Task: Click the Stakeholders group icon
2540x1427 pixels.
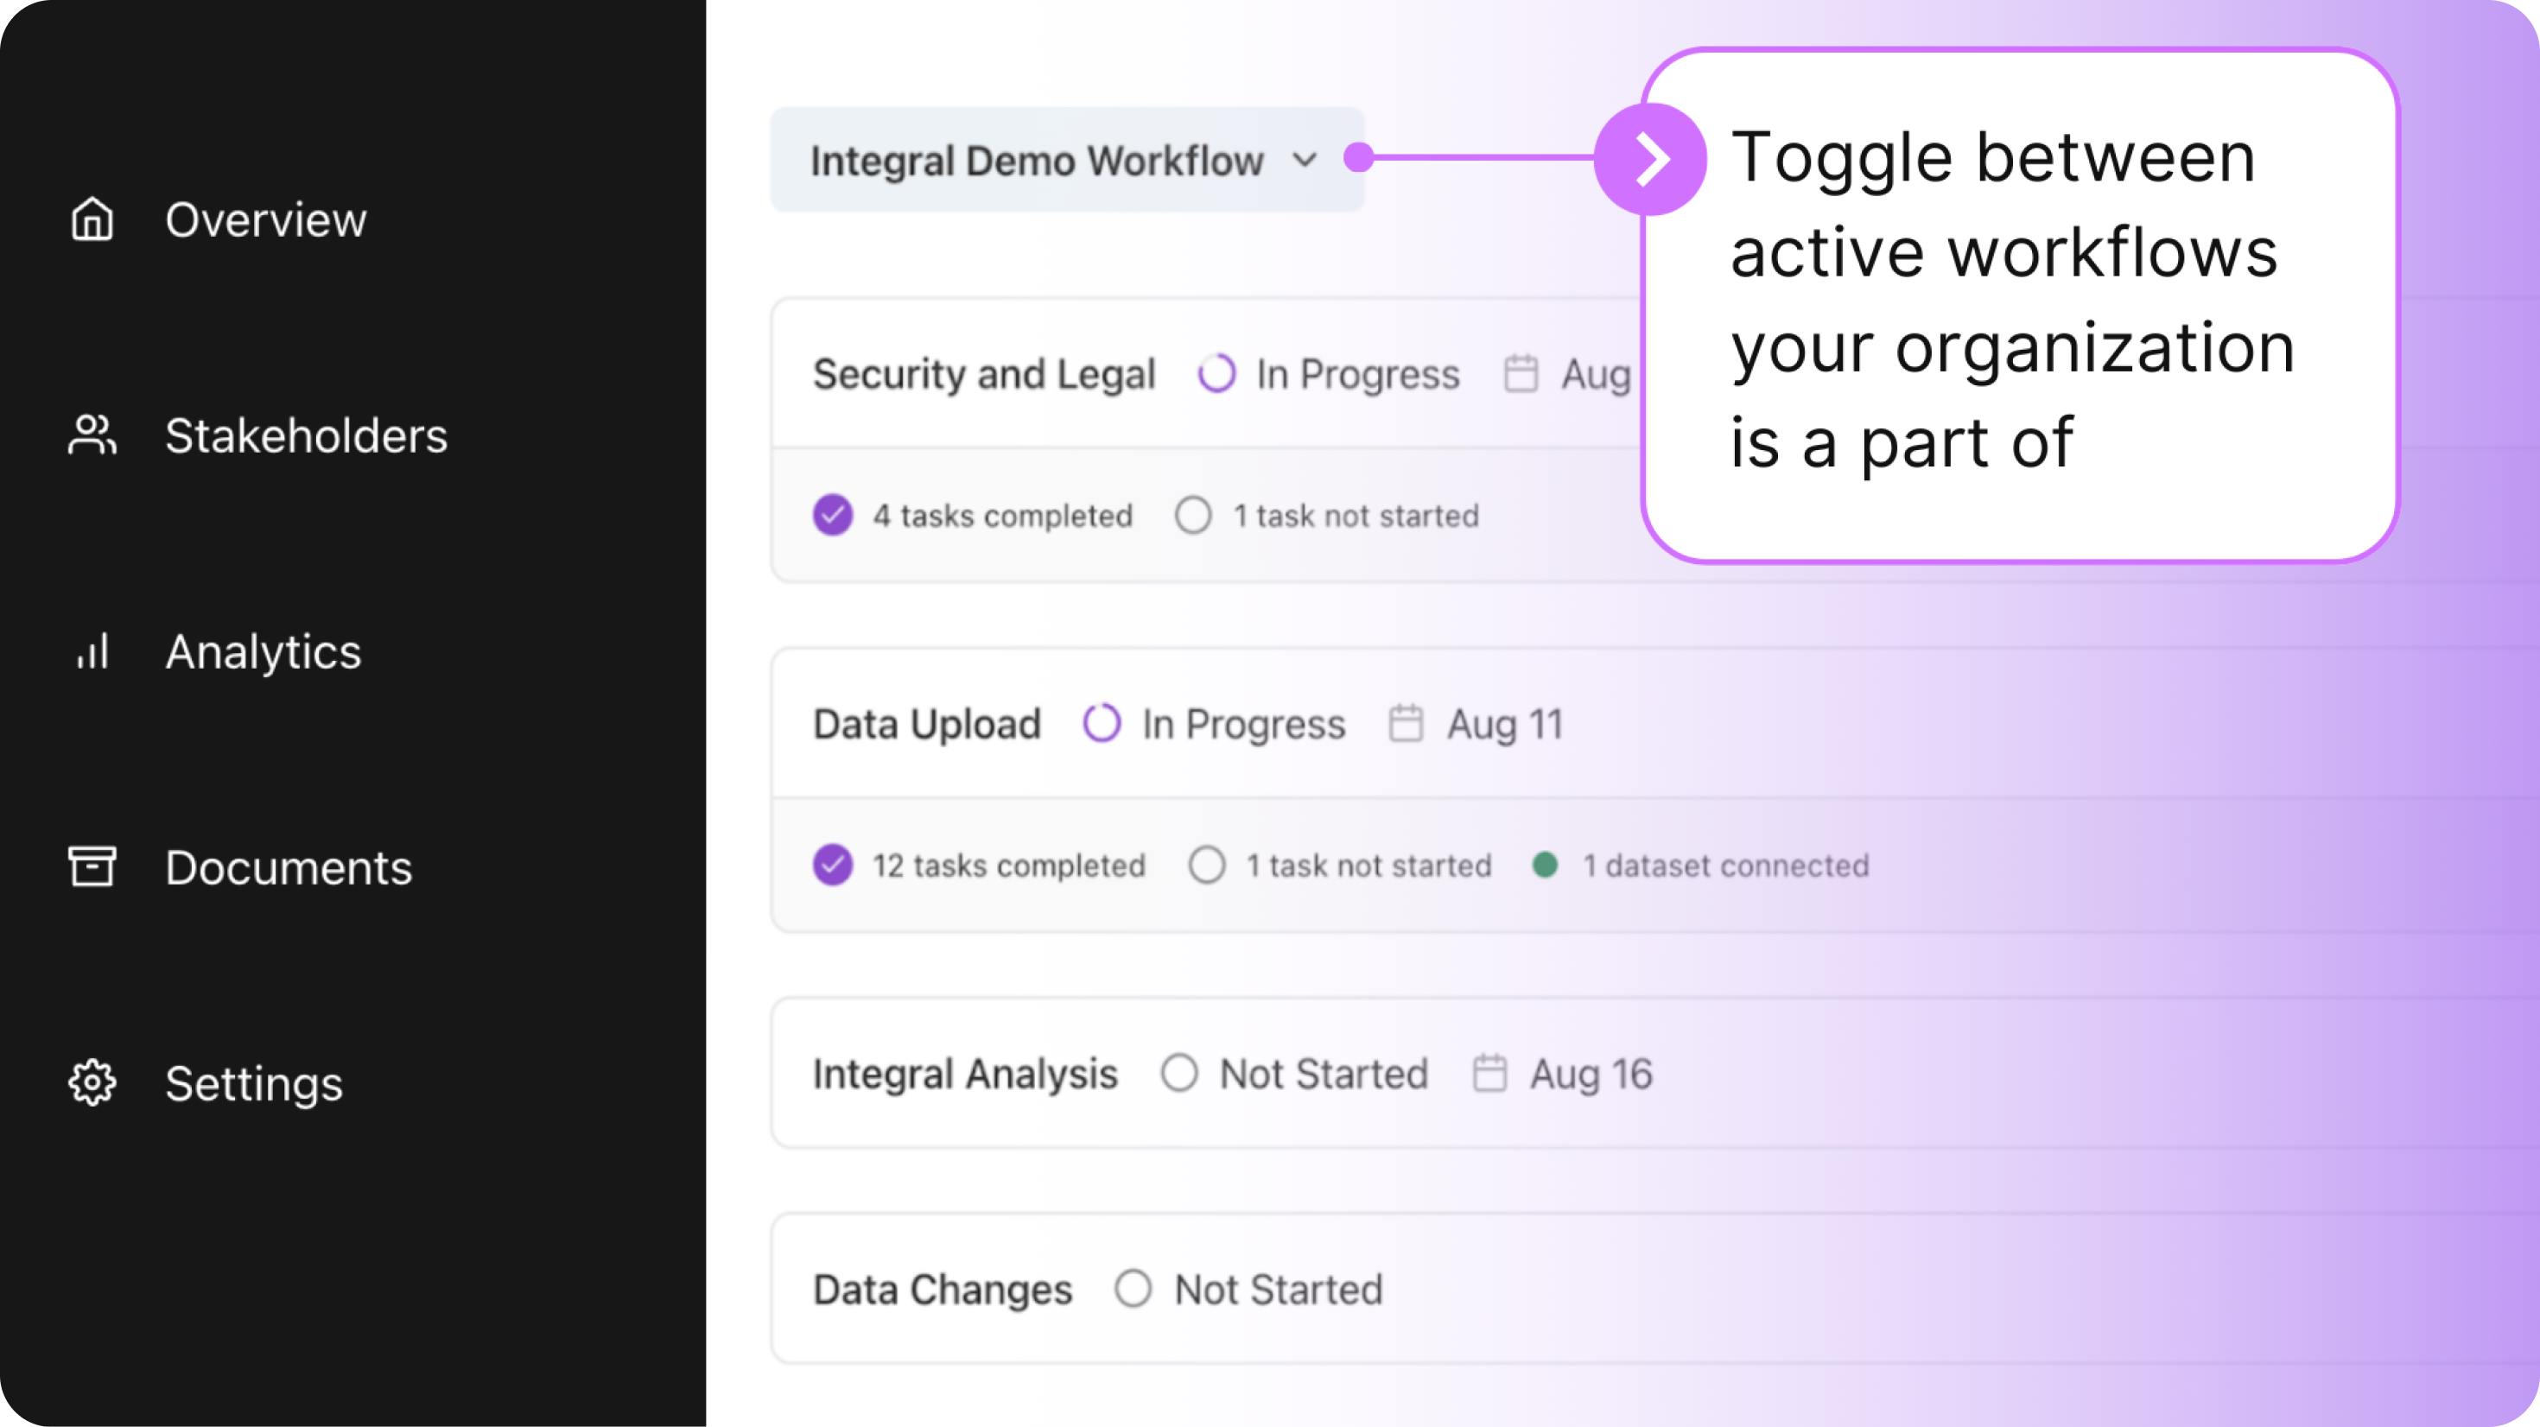Action: (92, 433)
